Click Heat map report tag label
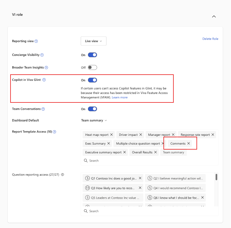The height and width of the screenshot is (228, 231). pos(97,135)
